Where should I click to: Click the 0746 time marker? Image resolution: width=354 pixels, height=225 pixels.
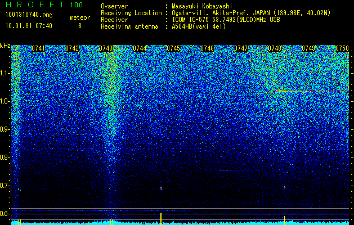point(207,48)
